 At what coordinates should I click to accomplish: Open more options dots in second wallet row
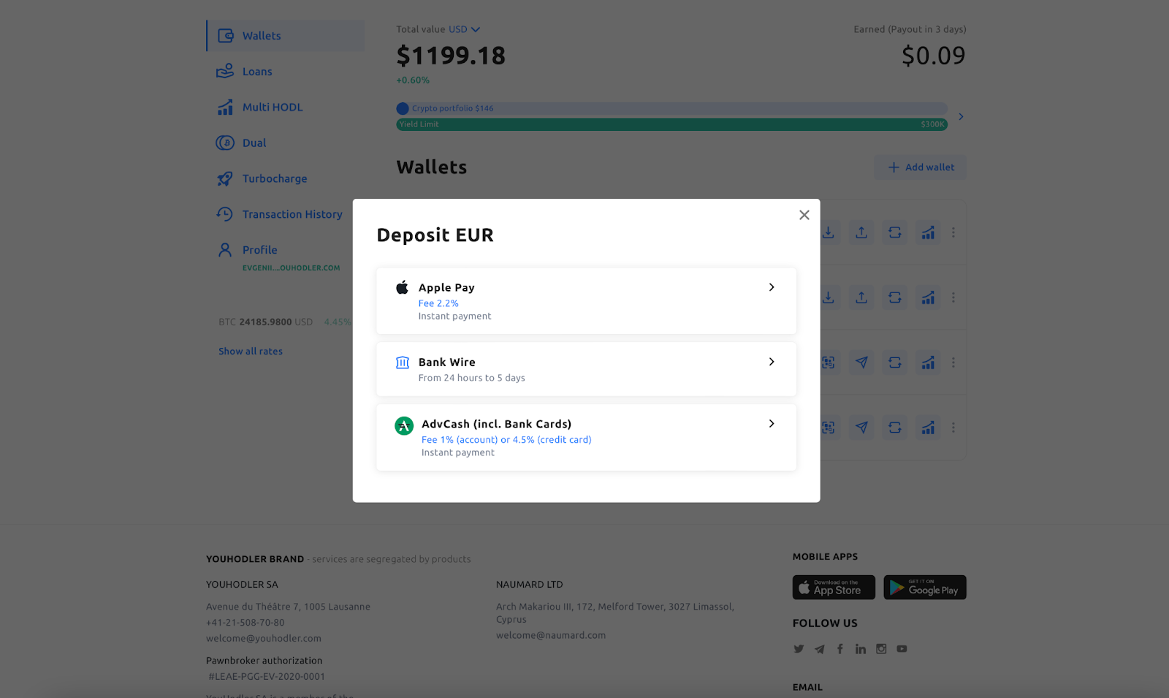[x=953, y=297]
